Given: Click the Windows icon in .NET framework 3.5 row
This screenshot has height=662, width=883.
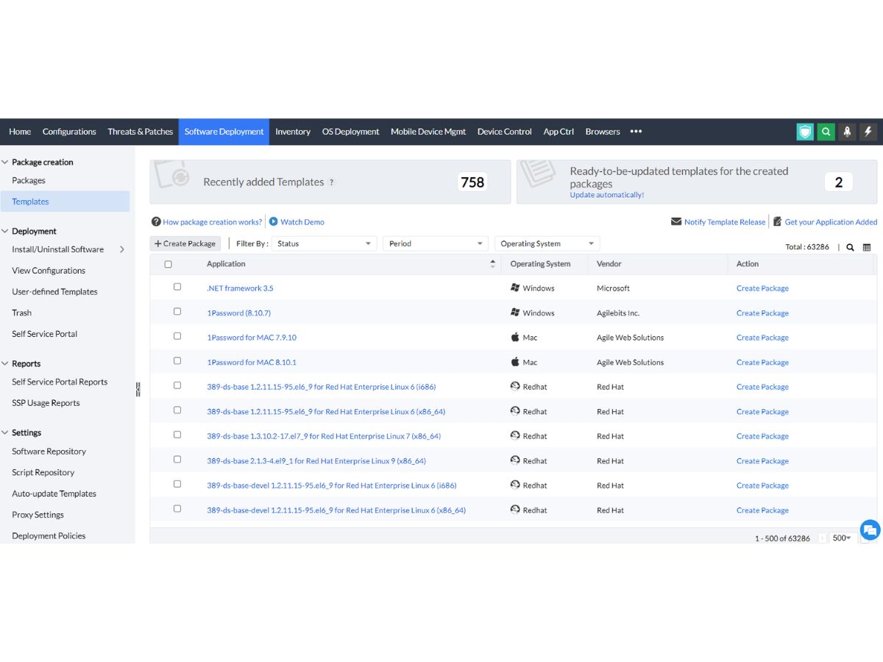Looking at the screenshot, I should click(515, 288).
